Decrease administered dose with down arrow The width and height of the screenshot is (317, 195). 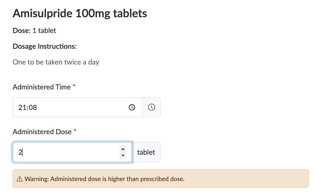pos(123,156)
